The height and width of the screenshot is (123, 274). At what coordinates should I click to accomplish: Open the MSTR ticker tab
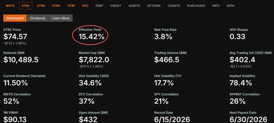pyautogui.click(x=10, y=6)
